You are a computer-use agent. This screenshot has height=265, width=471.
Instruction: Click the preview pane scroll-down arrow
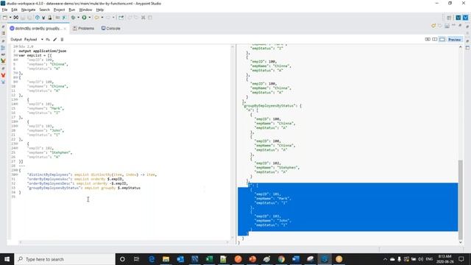click(461, 242)
